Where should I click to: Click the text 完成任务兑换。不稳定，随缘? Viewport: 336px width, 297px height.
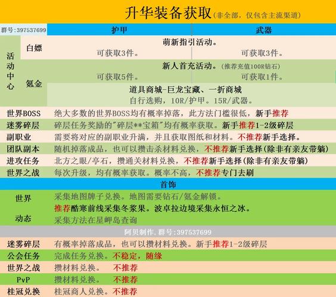pyautogui.click(x=108, y=256)
